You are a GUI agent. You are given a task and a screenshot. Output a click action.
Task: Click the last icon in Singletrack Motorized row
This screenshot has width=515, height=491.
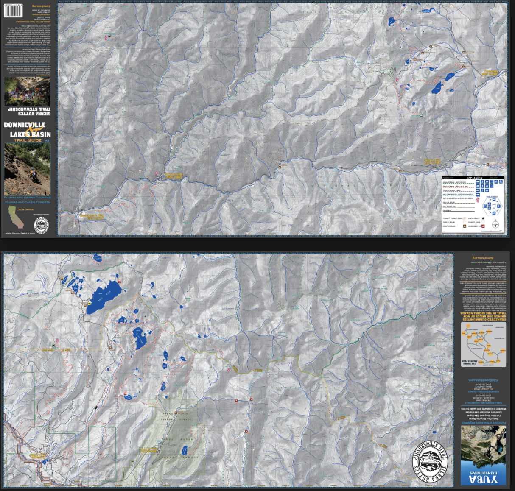[x=501, y=182]
